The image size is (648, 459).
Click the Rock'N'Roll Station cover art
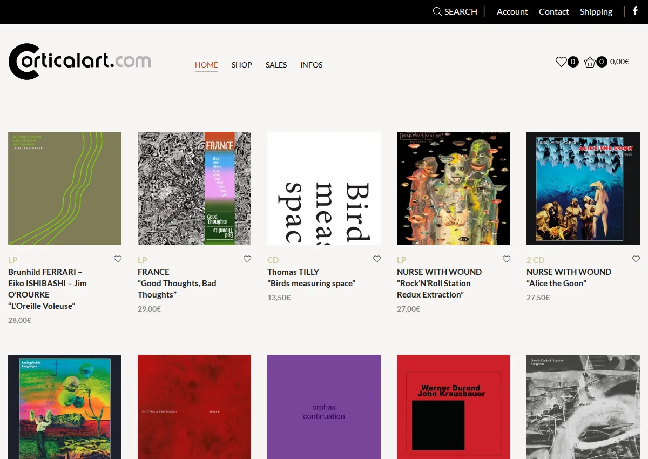point(454,188)
